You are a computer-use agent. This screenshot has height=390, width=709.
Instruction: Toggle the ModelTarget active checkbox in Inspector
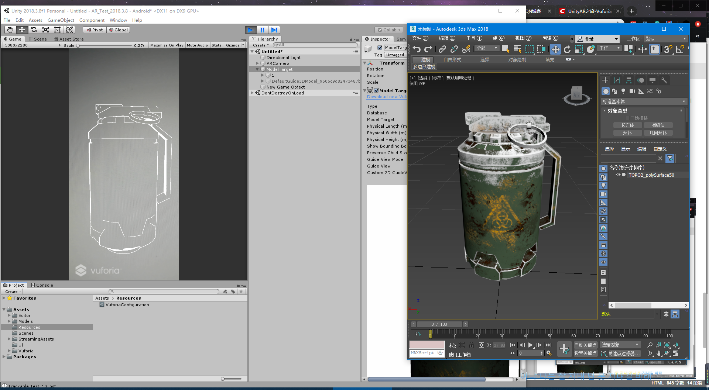pyautogui.click(x=380, y=48)
